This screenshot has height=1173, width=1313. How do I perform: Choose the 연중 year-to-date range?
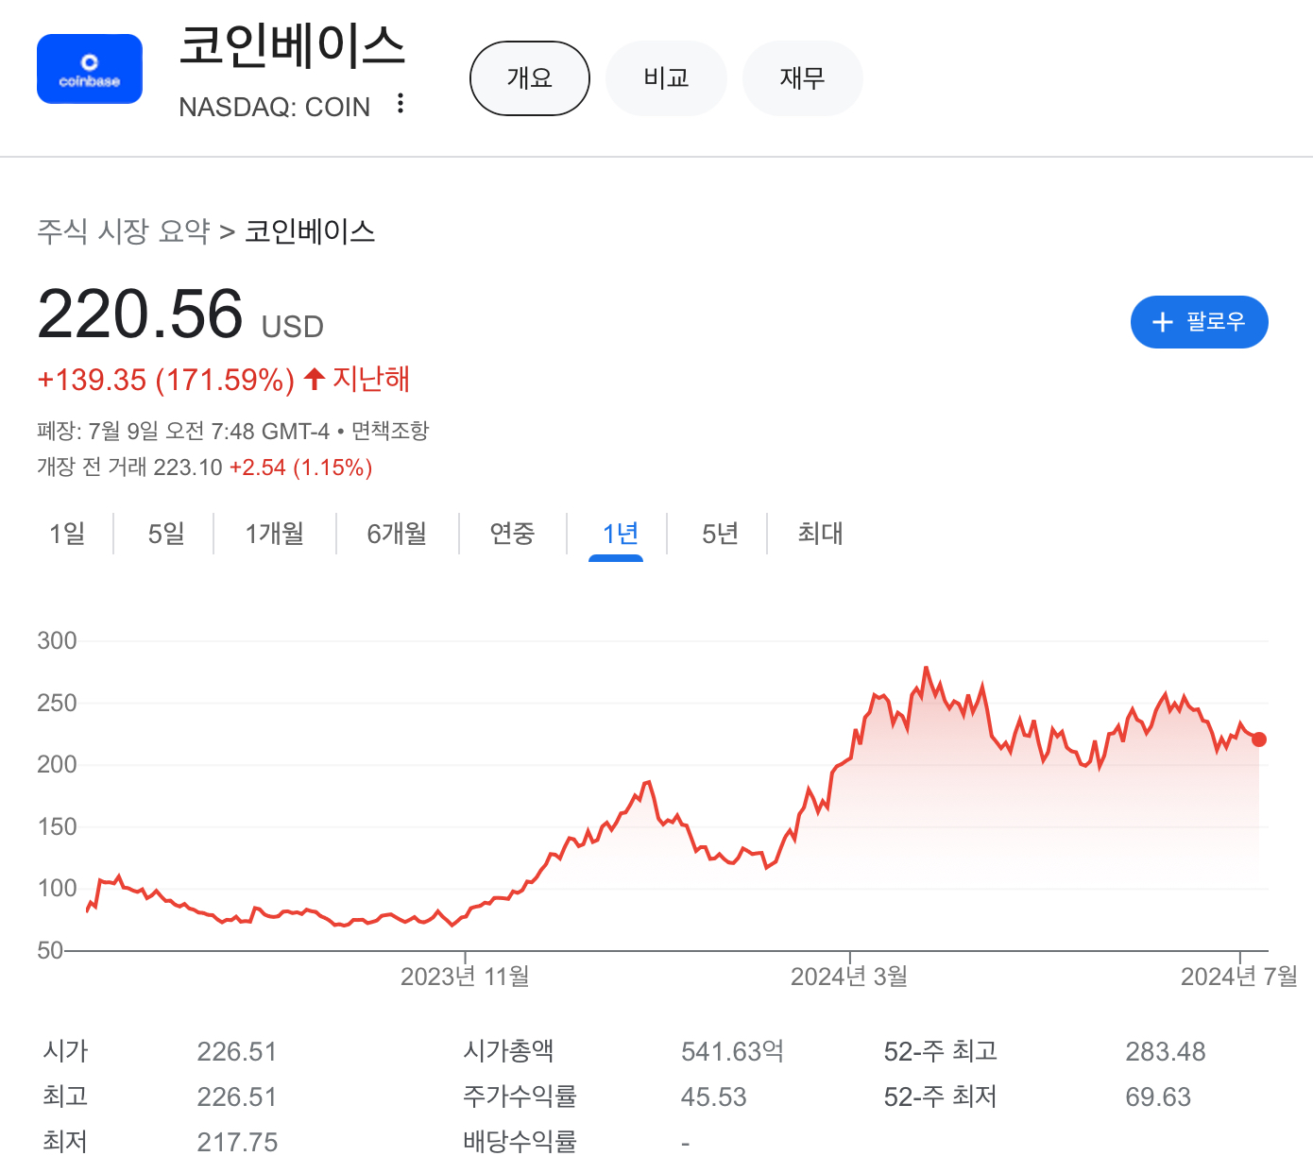pyautogui.click(x=512, y=534)
